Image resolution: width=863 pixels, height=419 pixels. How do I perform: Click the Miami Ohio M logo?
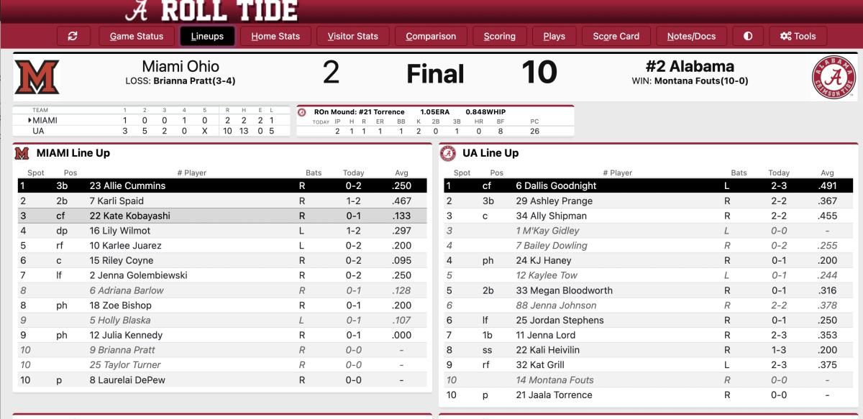(37, 77)
